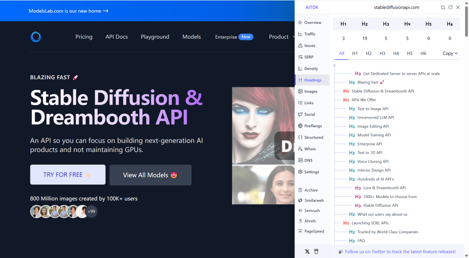Open the Playground page

[155, 37]
